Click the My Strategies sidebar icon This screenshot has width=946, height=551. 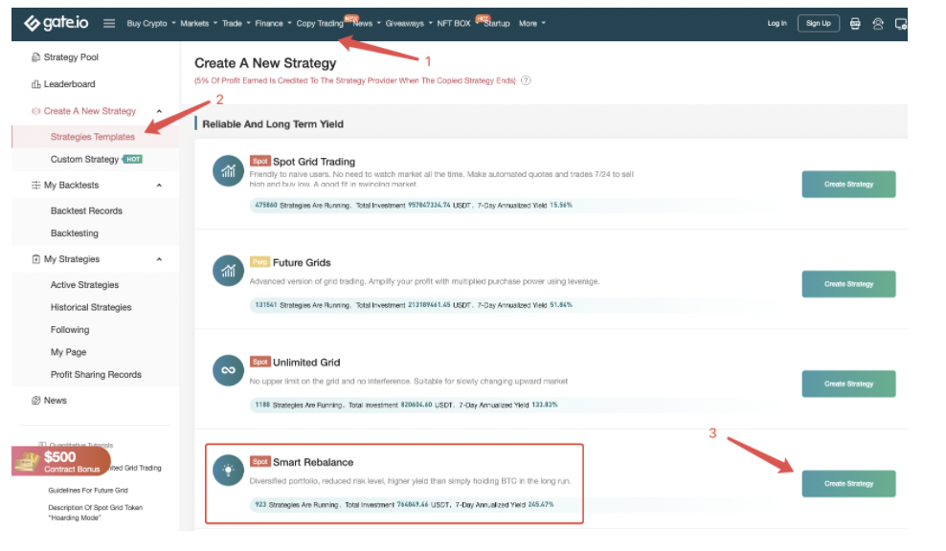pos(35,259)
